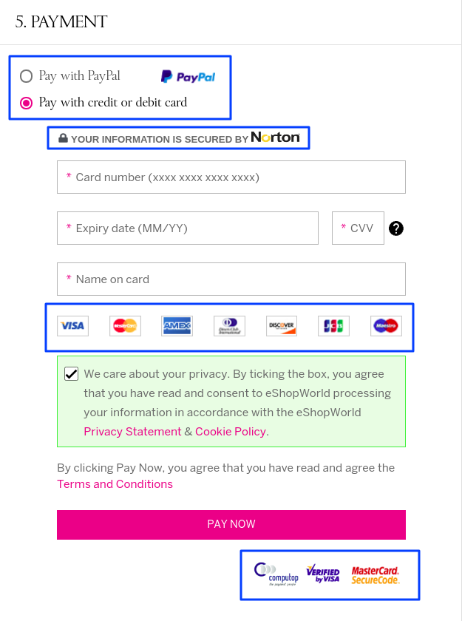
Task: Click the VISA card icon
Action: coord(72,325)
